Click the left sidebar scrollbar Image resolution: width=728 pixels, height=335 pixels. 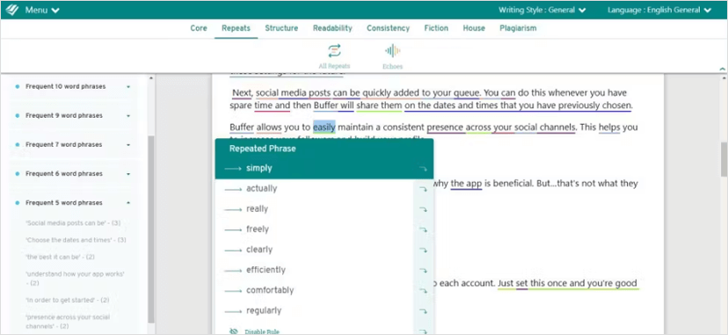pyautogui.click(x=151, y=229)
